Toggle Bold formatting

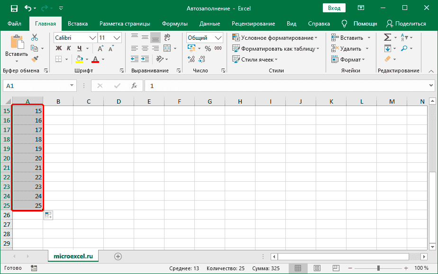click(x=59, y=48)
